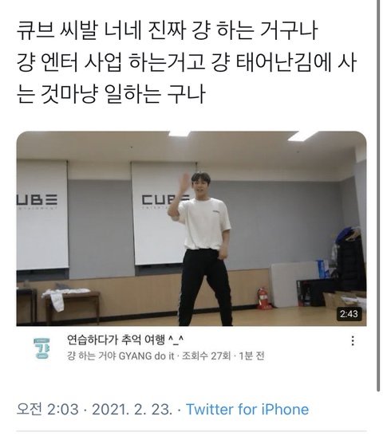Play the embedded dance practice video
Screen dimensions: 383x436
[x=191, y=229]
